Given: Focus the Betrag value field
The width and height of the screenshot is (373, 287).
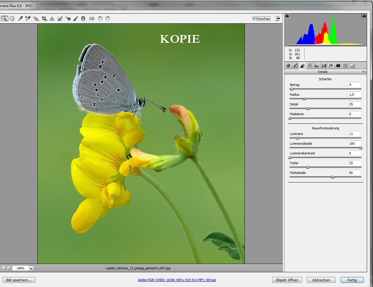Looking at the screenshot, I should click(355, 85).
